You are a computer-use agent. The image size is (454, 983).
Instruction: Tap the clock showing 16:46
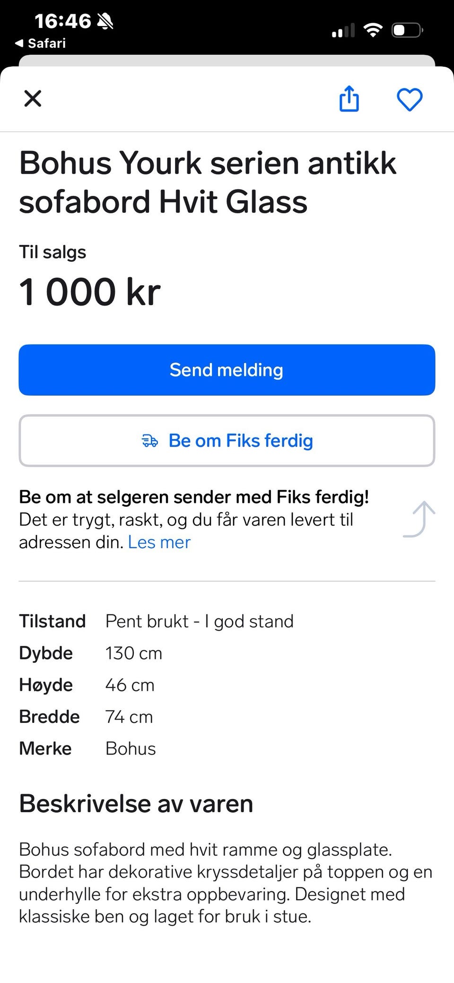click(x=62, y=21)
